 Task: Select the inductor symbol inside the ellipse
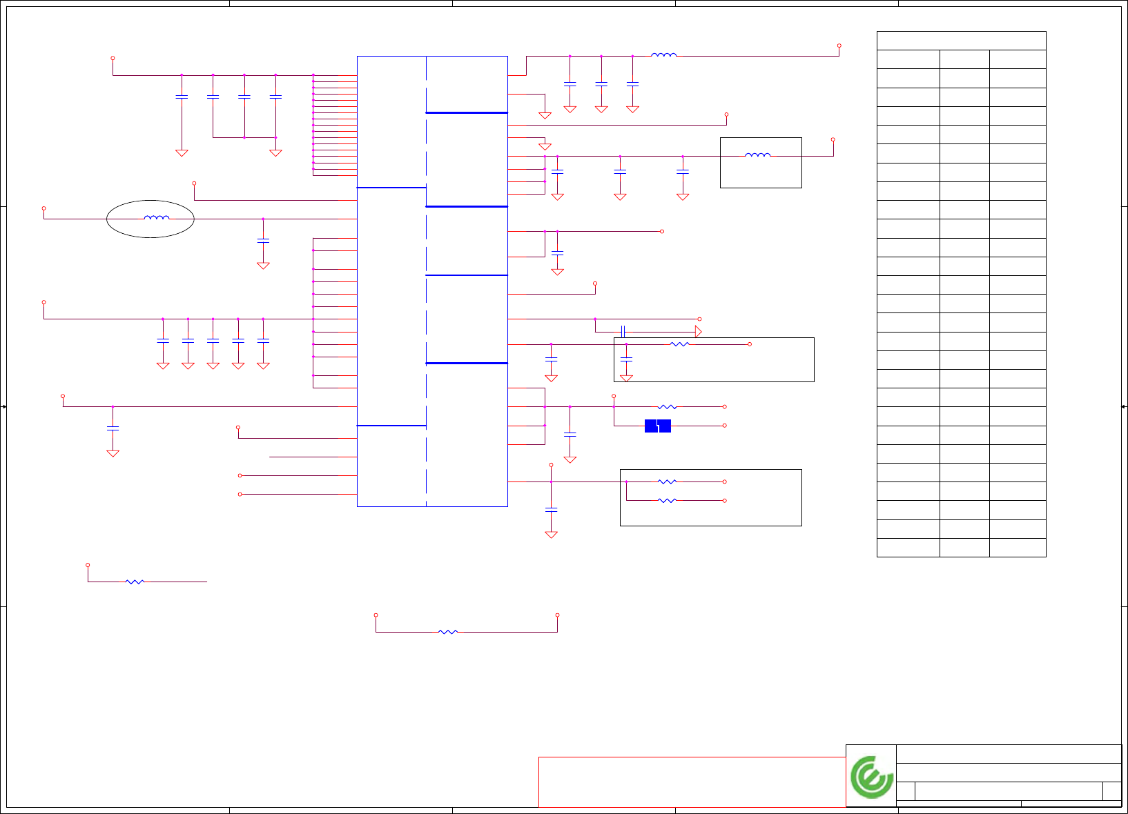(x=157, y=218)
